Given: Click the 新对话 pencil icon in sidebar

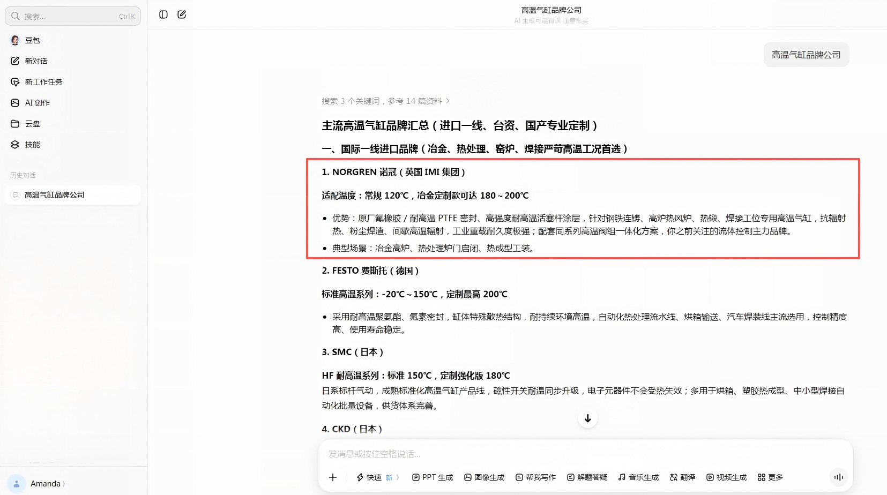Looking at the screenshot, I should click(x=15, y=61).
